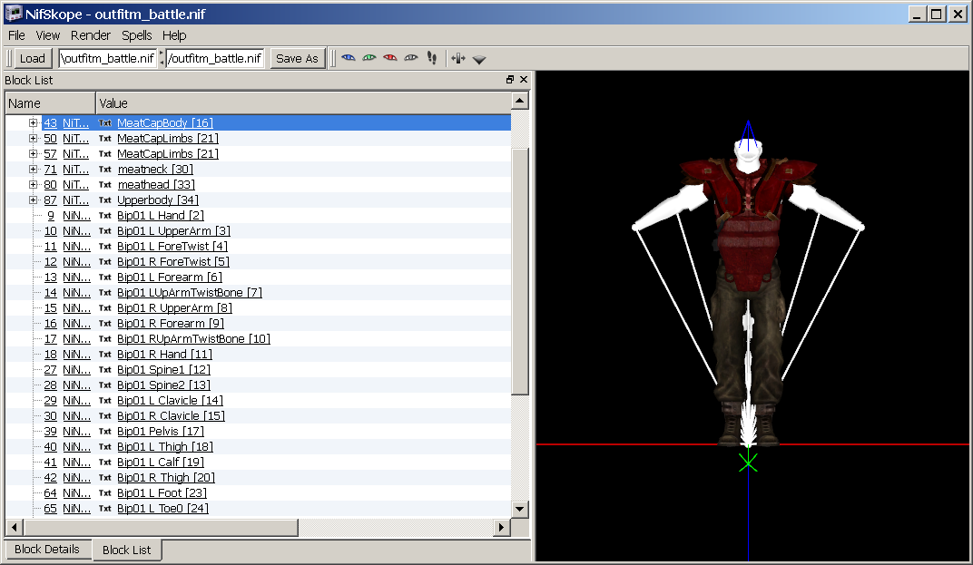Click the Txt icon beside Bip01 Spine1 [12]
The image size is (973, 565).
[x=105, y=370]
